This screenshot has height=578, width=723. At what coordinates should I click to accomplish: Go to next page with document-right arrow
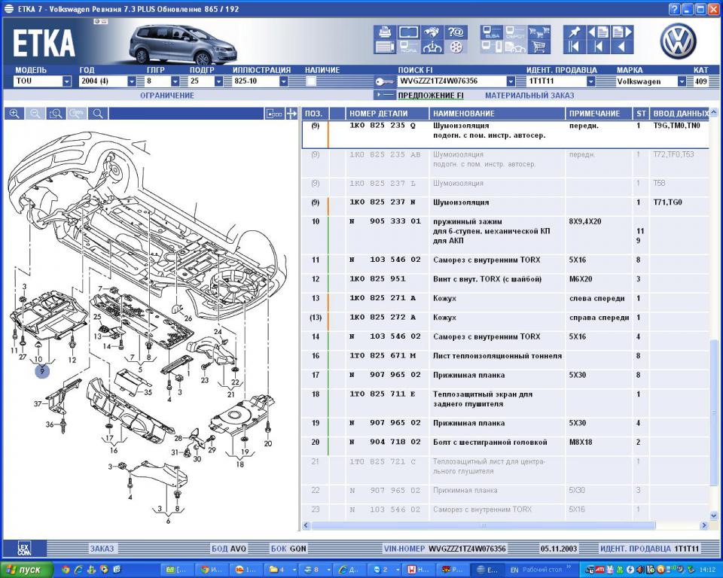point(622,32)
